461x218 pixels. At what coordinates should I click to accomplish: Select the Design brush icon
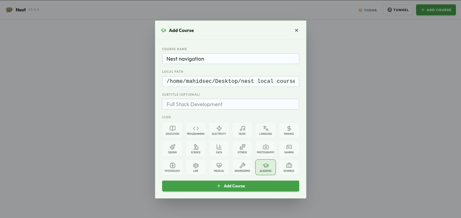[x=172, y=149]
